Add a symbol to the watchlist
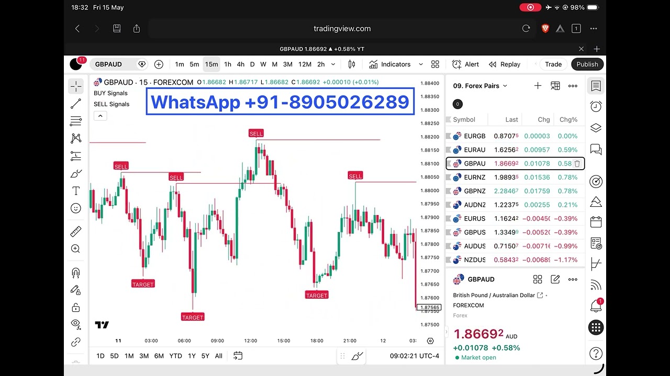The height and width of the screenshot is (376, 670). click(x=538, y=86)
